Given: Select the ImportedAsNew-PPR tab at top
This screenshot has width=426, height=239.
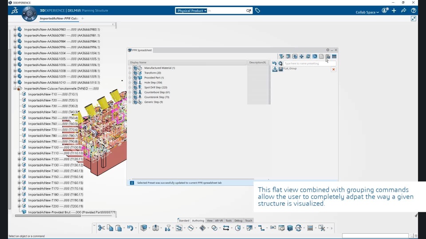Looking at the screenshot, I should point(59,19).
